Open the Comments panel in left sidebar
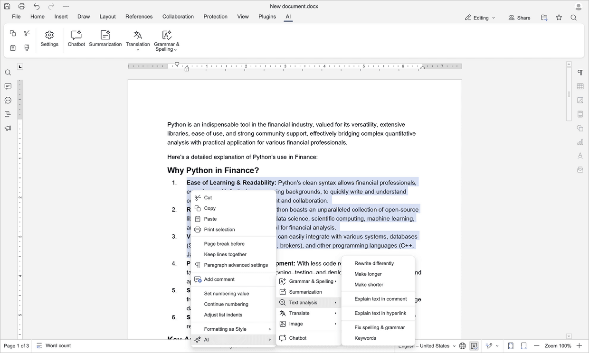The width and height of the screenshot is (589, 353). point(8,86)
